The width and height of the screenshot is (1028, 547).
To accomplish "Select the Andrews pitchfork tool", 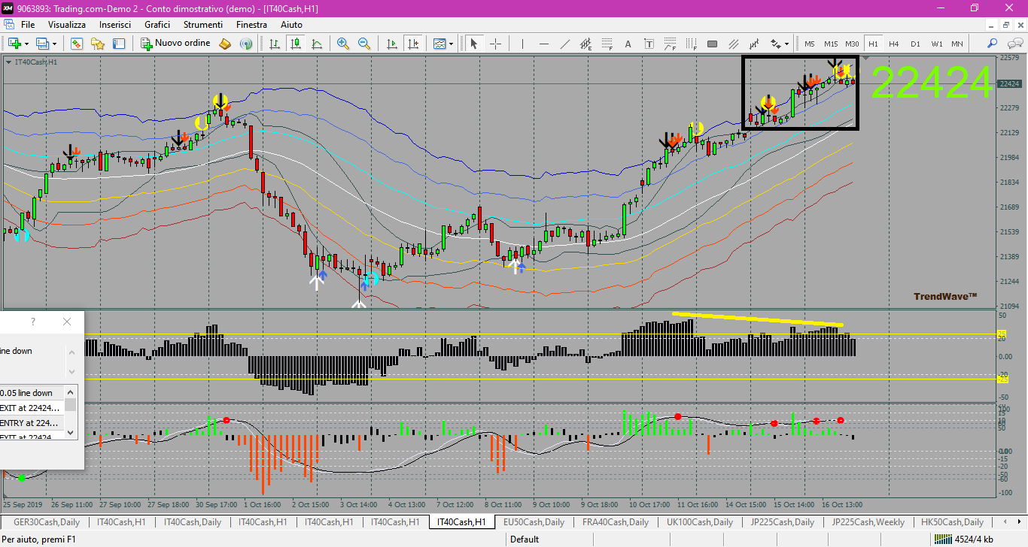I will pyautogui.click(x=734, y=44).
